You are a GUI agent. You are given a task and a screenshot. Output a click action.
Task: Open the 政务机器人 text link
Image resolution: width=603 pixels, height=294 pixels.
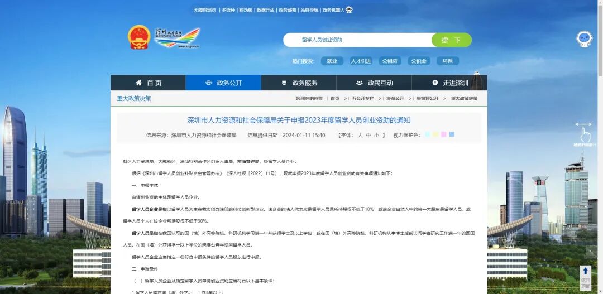coord(333,10)
